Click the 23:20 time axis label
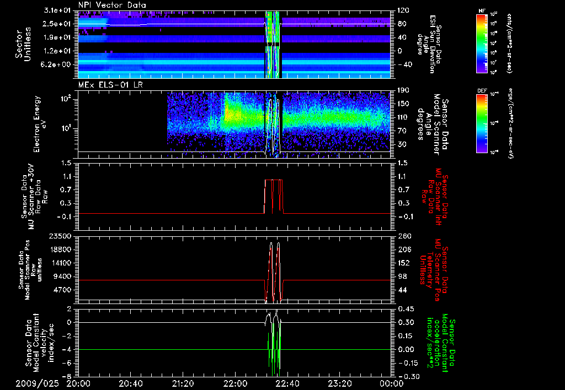Image resolution: width=565 pixels, height=390 pixels. tap(339, 383)
